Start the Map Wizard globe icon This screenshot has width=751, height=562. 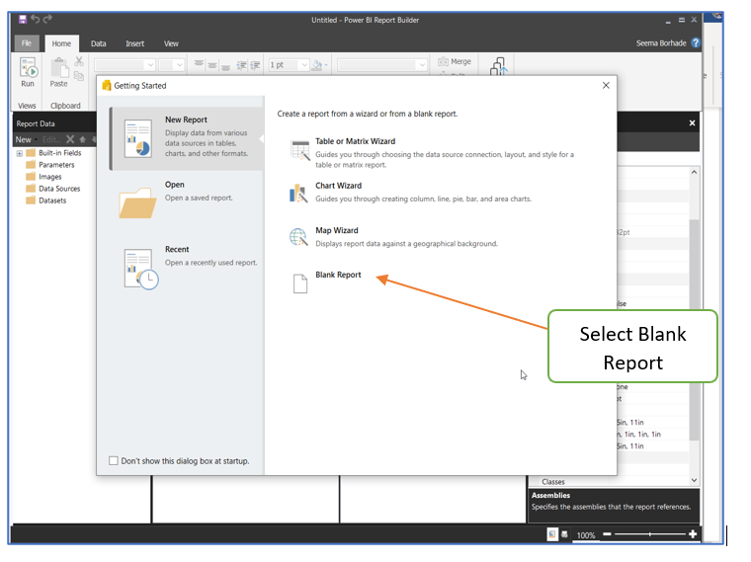coord(299,237)
